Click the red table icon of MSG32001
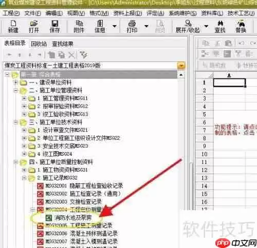257x248 pixels. pos(41,186)
